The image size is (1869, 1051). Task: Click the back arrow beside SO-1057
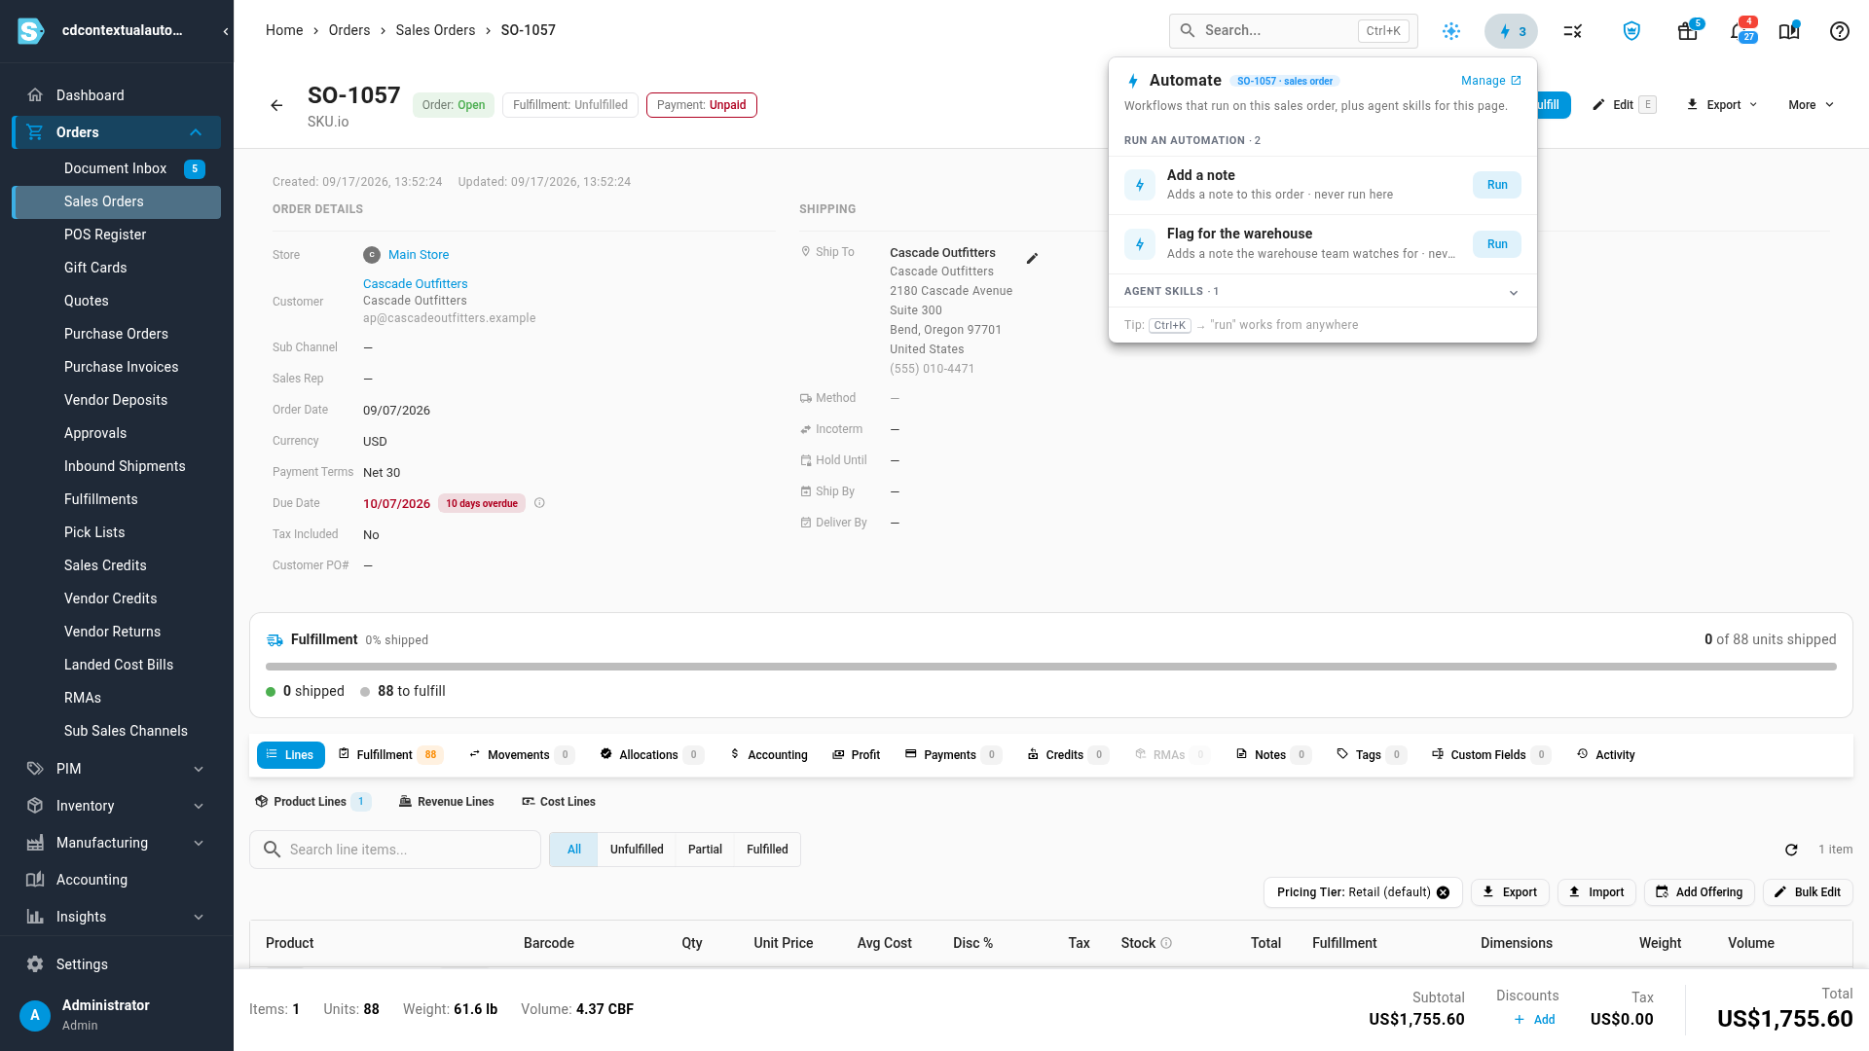tap(276, 105)
